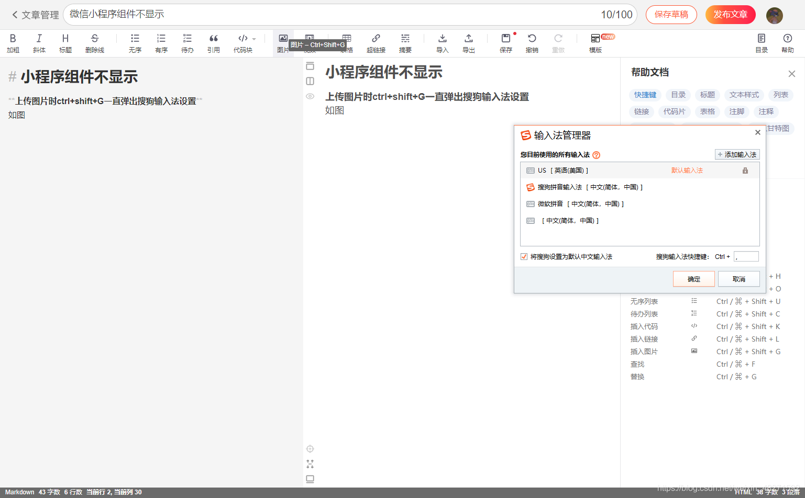The height and width of the screenshot is (498, 805).
Task: Go back to 文章管理
Action: tap(35, 15)
